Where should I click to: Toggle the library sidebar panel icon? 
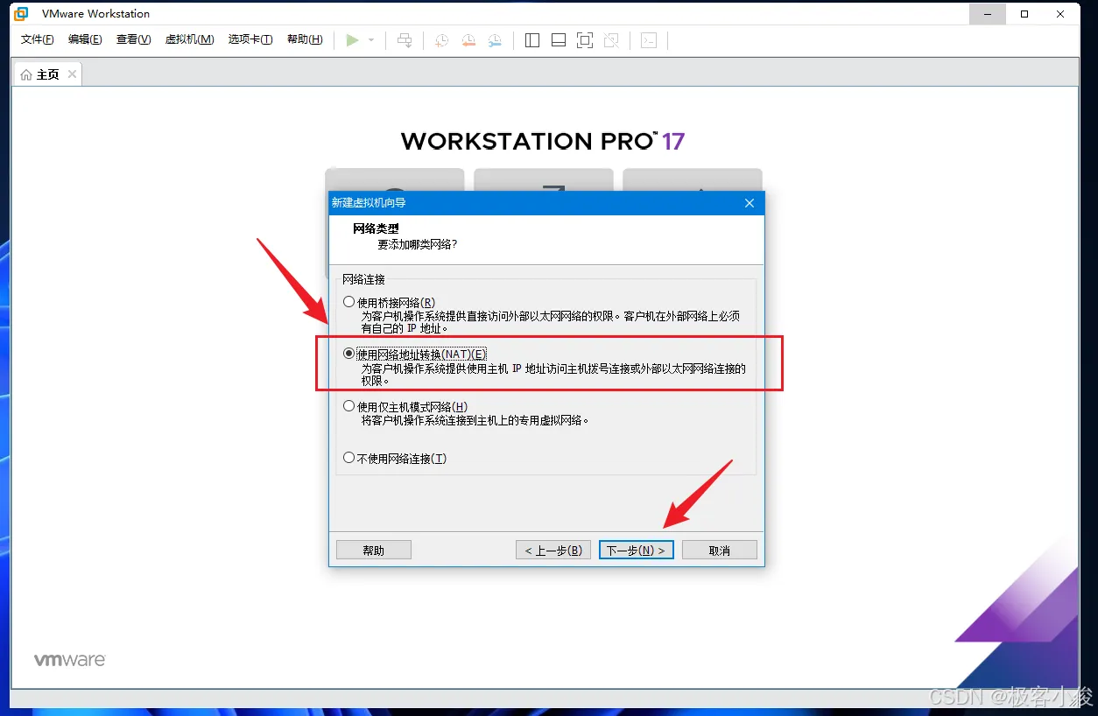click(x=532, y=40)
